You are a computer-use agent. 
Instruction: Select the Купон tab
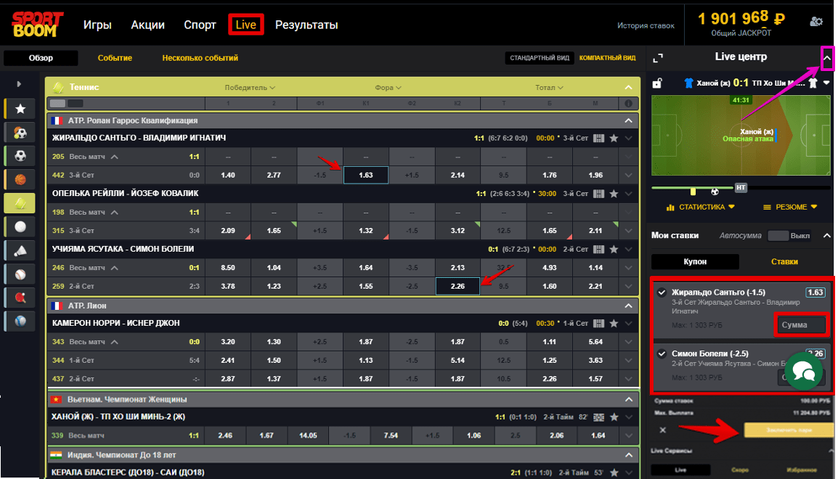point(695,262)
